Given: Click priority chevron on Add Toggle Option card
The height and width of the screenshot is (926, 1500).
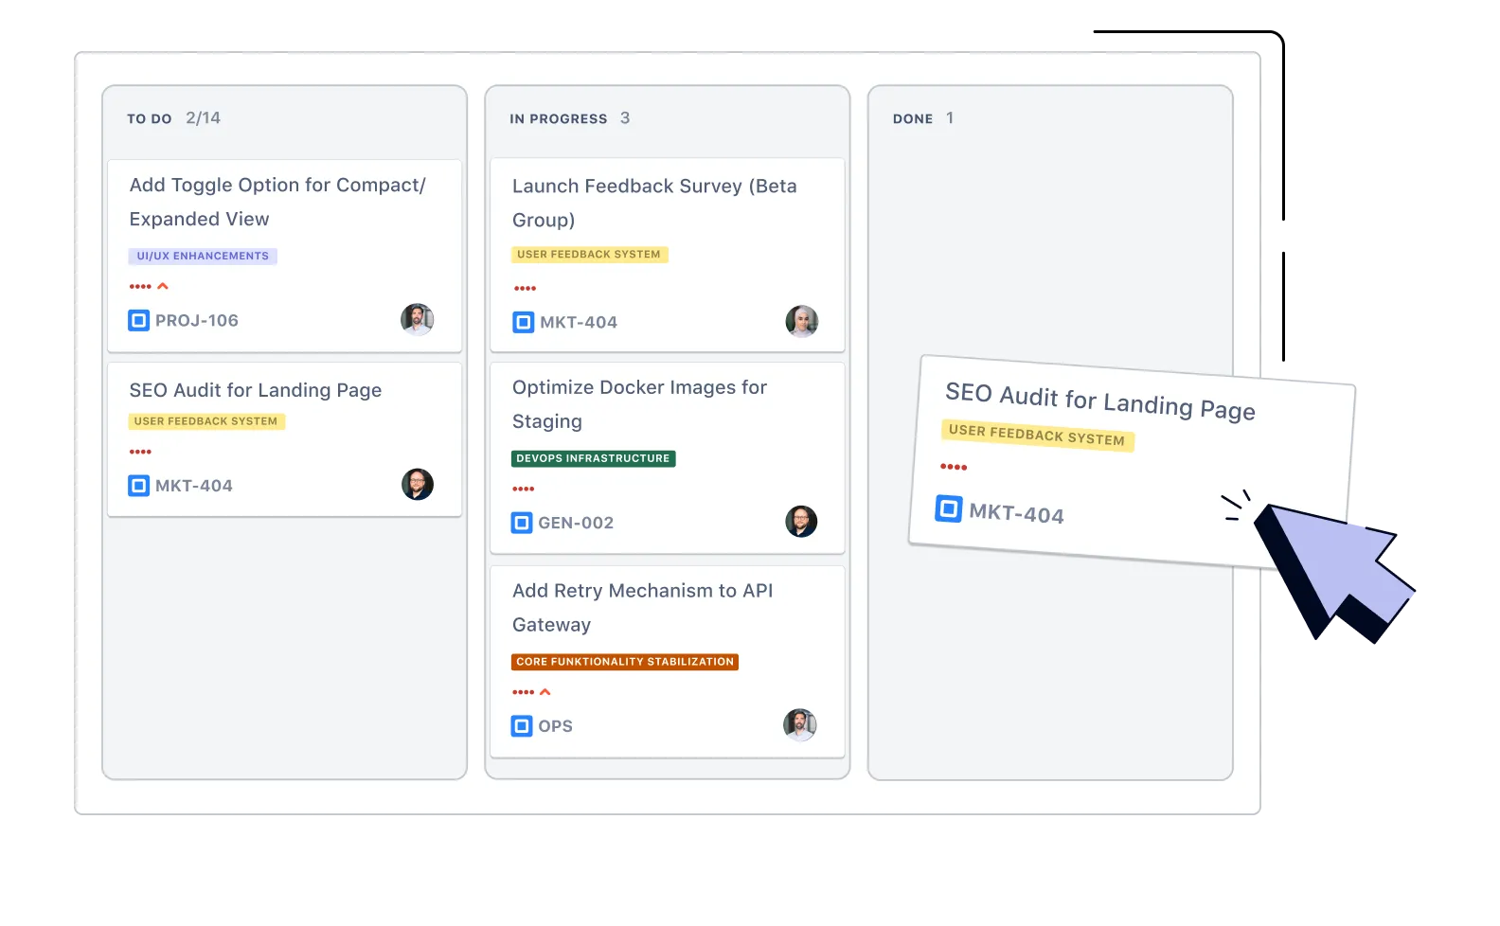Looking at the screenshot, I should [x=163, y=286].
